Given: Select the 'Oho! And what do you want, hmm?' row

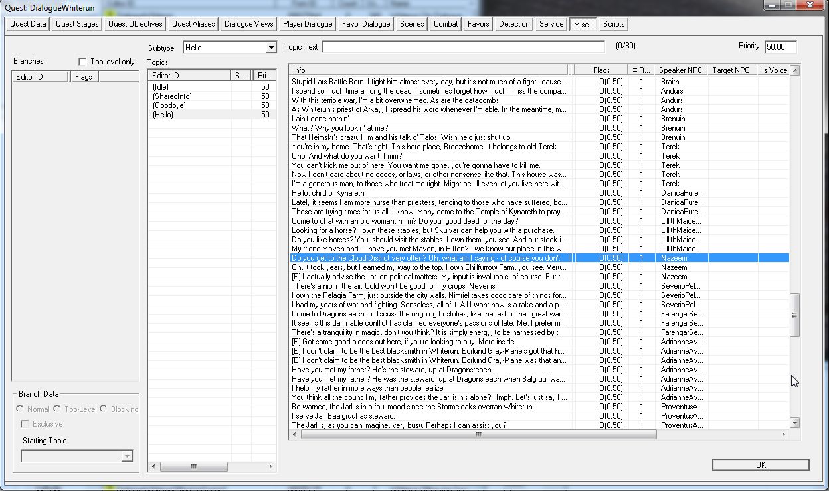Looking at the screenshot, I should click(x=539, y=156).
